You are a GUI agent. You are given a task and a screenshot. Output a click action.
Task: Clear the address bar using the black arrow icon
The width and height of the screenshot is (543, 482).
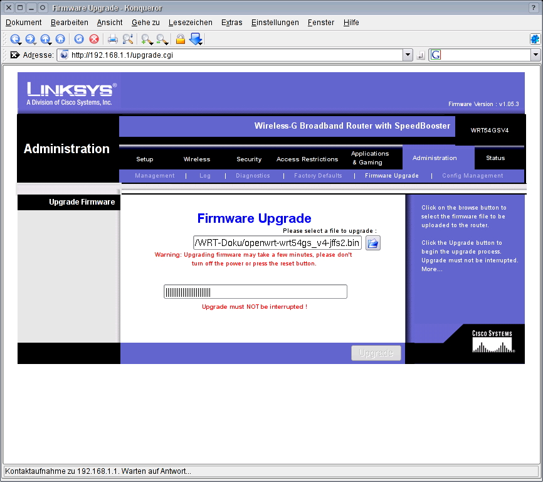pos(14,55)
